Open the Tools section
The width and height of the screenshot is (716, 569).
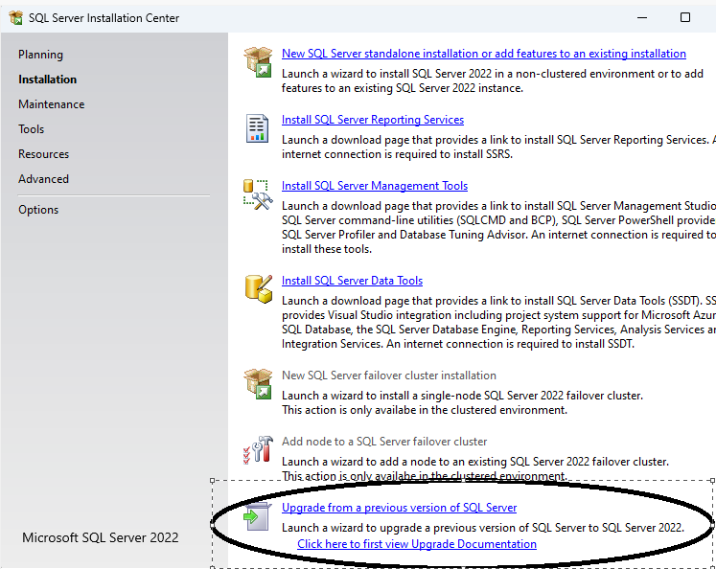click(x=31, y=129)
